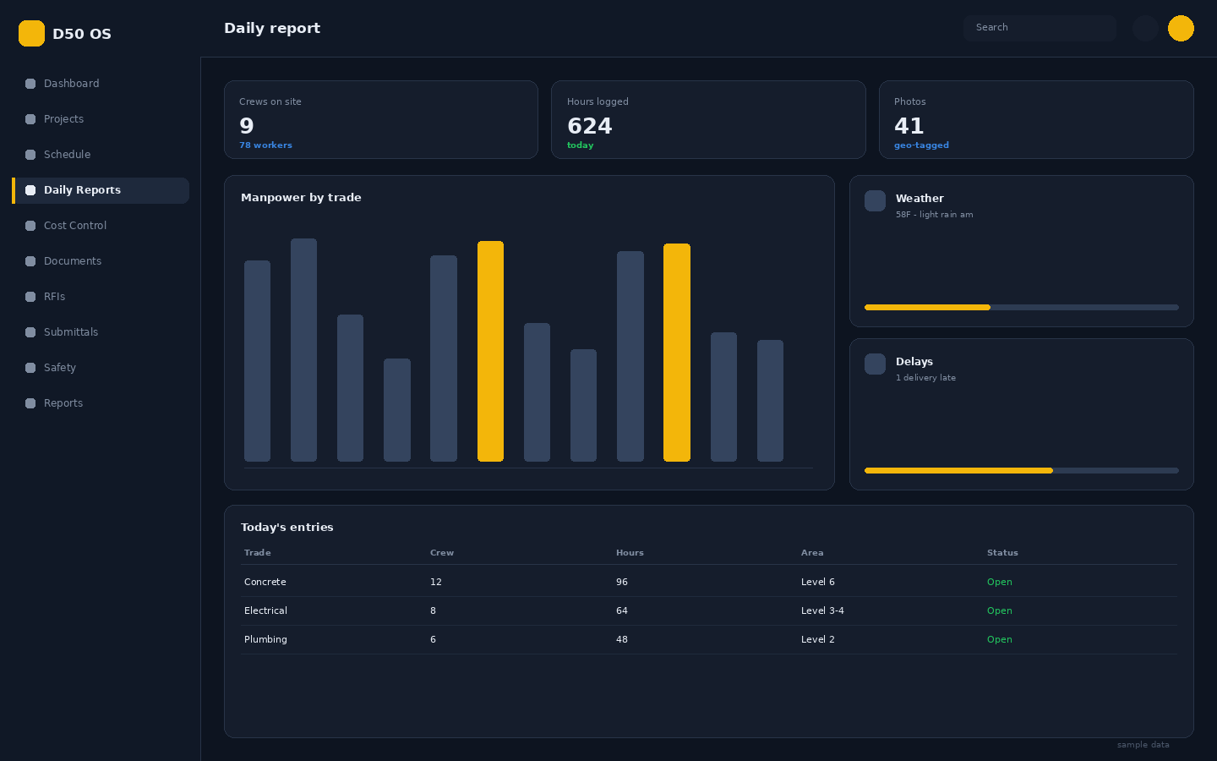
Task: Sort by the Trade column header
Action: click(258, 553)
